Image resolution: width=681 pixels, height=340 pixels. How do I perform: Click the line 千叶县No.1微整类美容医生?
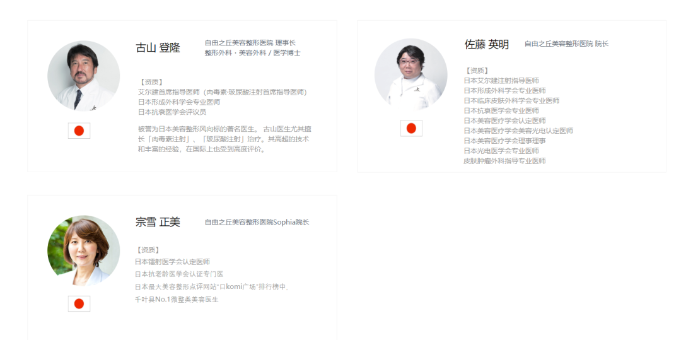tap(177, 300)
